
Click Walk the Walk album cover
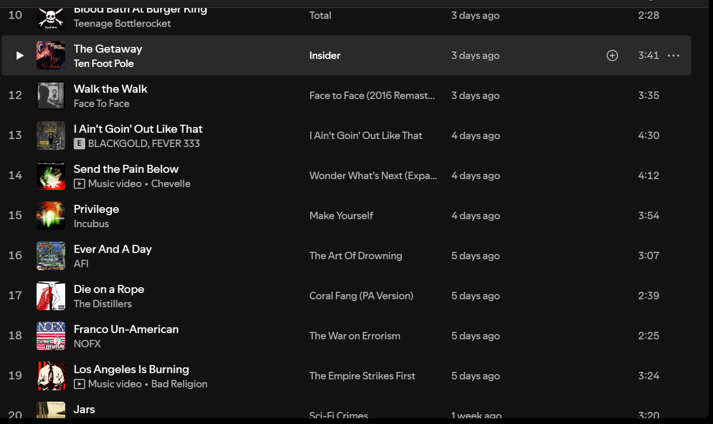(51, 96)
